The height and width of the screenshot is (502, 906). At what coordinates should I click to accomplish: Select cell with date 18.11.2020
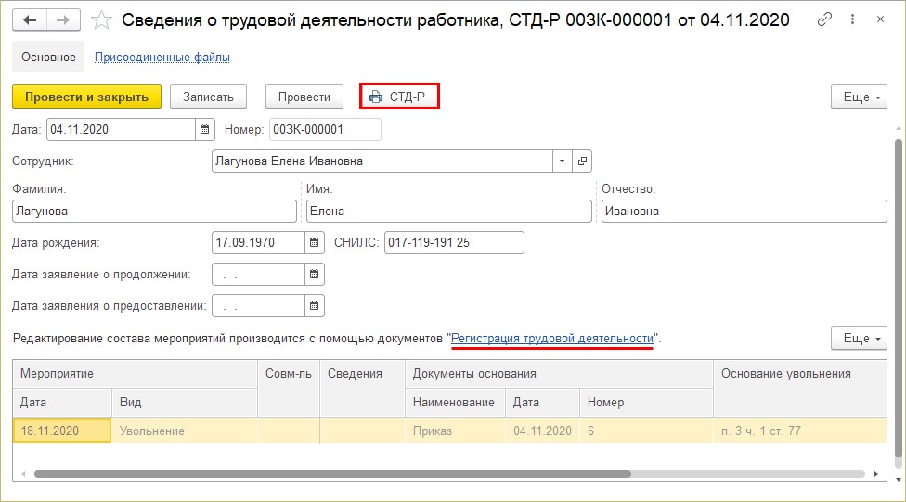(x=62, y=431)
